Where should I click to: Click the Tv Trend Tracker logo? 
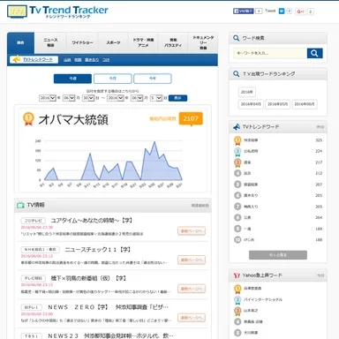57,11
